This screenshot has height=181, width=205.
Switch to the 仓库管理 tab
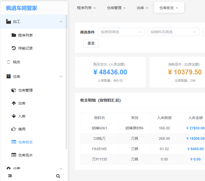click(x=114, y=8)
